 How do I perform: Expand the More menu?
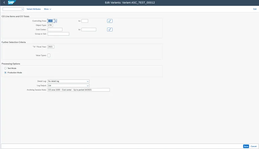tap(48, 9)
